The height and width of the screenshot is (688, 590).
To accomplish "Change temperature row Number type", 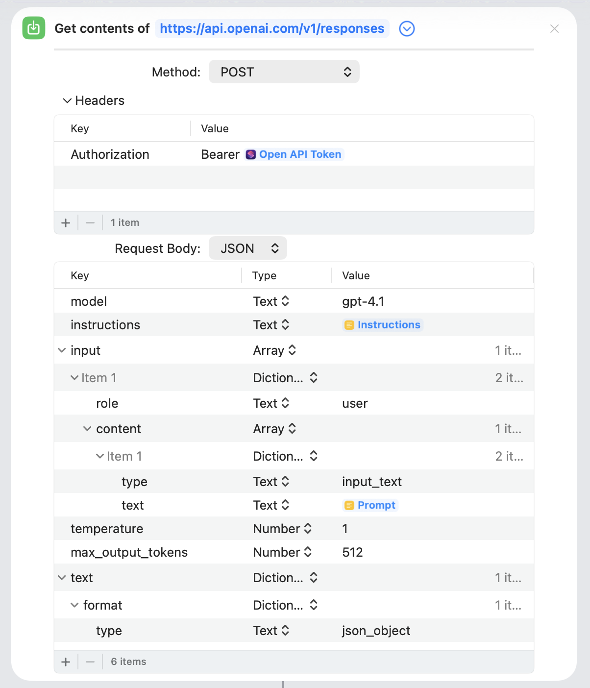I will pyautogui.click(x=282, y=529).
